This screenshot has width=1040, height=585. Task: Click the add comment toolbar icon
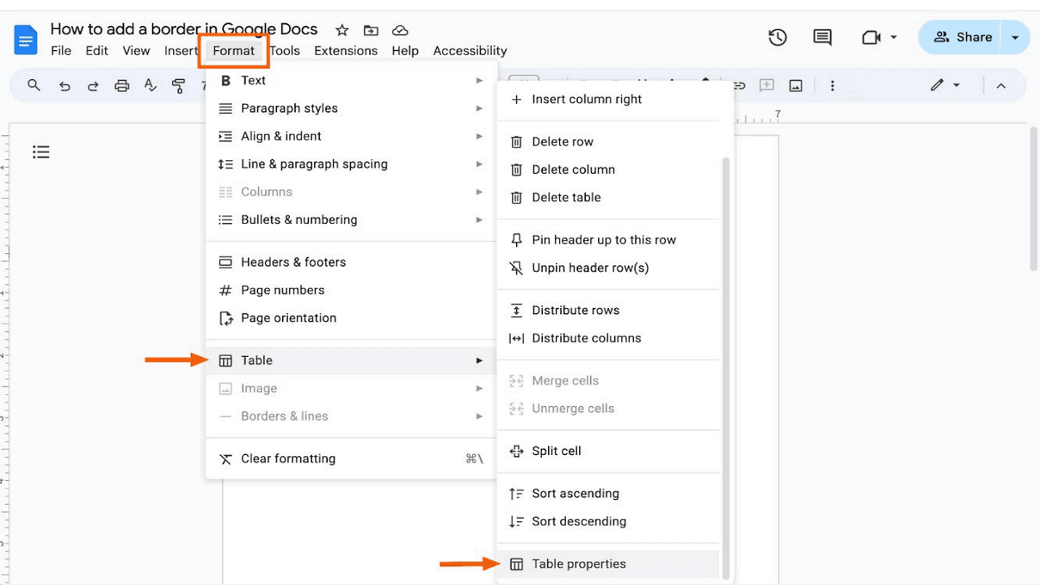[x=767, y=86]
